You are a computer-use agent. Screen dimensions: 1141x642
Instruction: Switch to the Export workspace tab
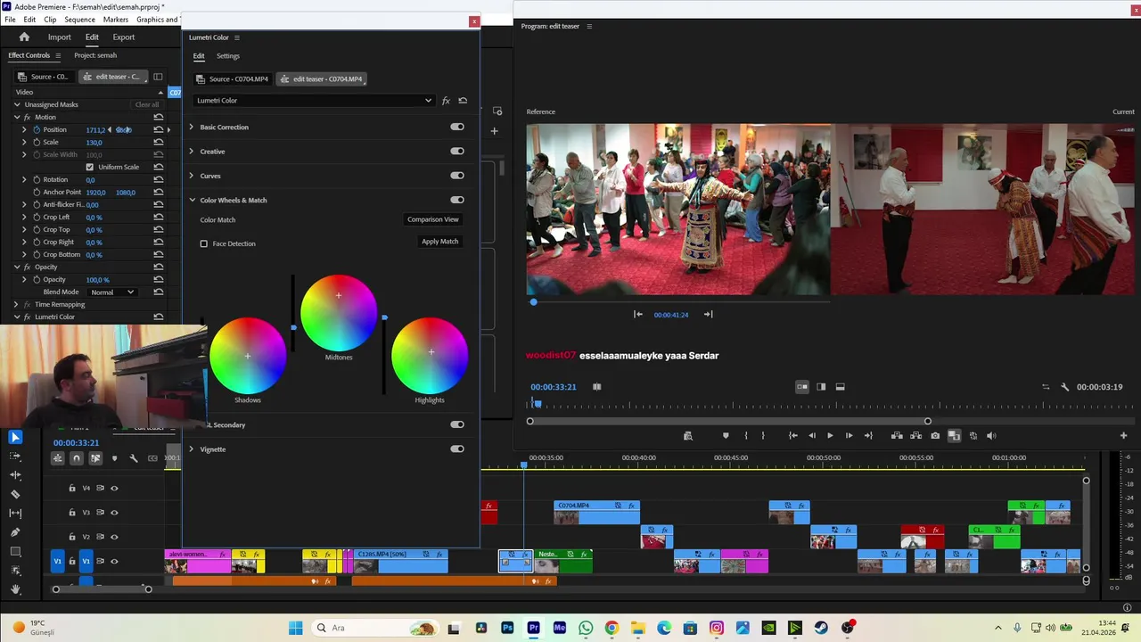124,37
